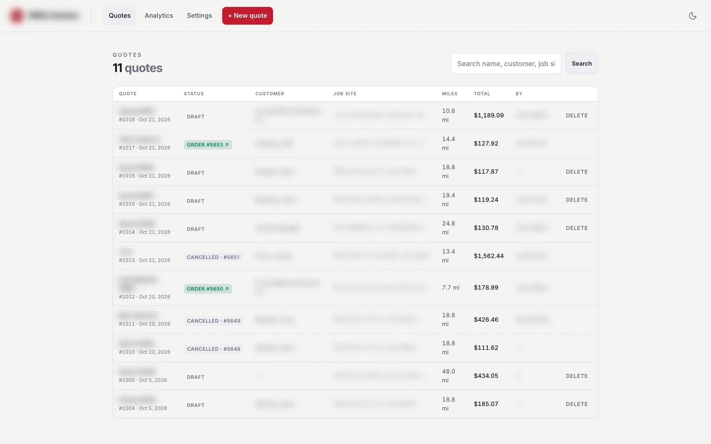Delete quote #1014
The image size is (711, 444).
point(577,228)
